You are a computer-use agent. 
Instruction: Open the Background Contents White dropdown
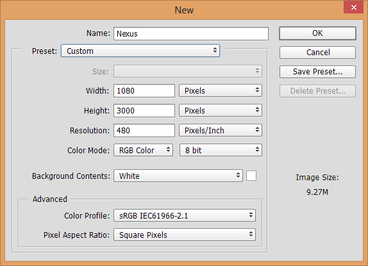(178, 176)
